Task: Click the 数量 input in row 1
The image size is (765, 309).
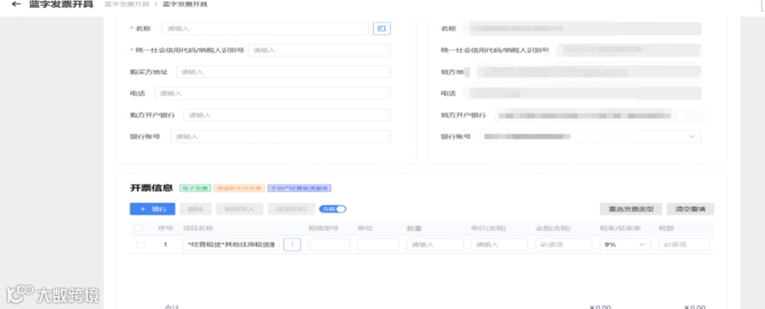Action: [x=435, y=245]
